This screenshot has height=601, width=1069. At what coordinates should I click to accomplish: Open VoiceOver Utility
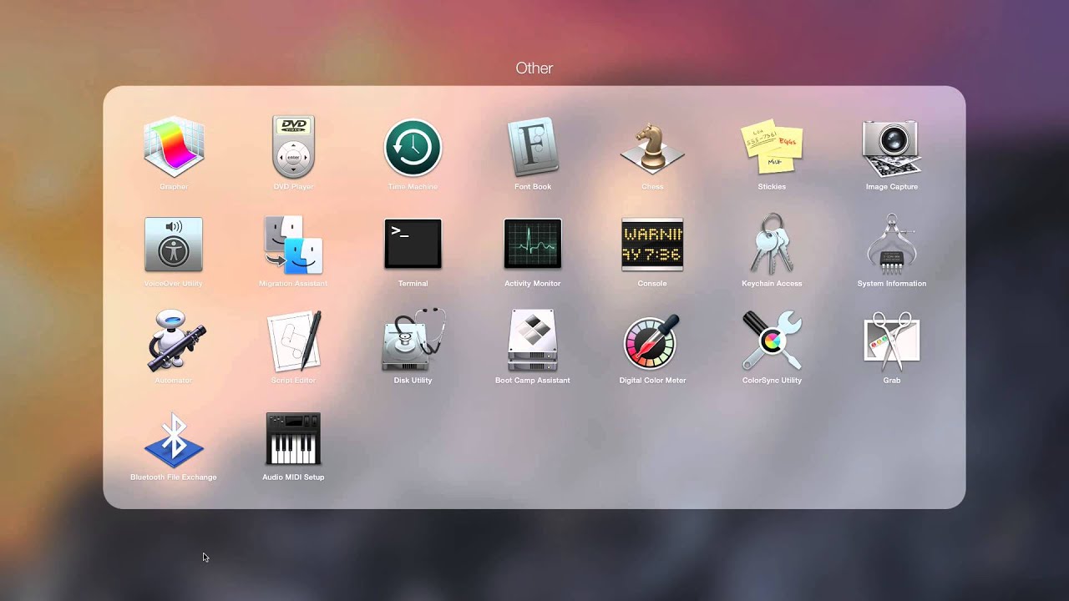174,245
